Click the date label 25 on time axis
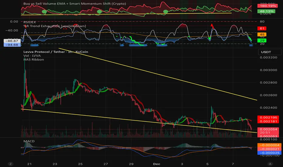The height and width of the screenshot is (167, 283). pos(80,164)
